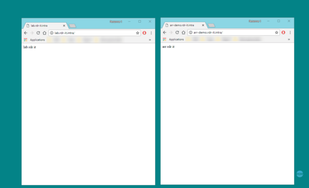Screen dimensions: 309x188
Task: Reload the lab.rdr-it.intra page
Action: pyautogui.click(x=38, y=33)
